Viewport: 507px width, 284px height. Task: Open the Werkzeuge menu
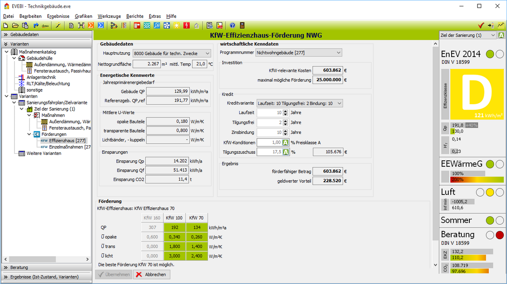coord(109,16)
